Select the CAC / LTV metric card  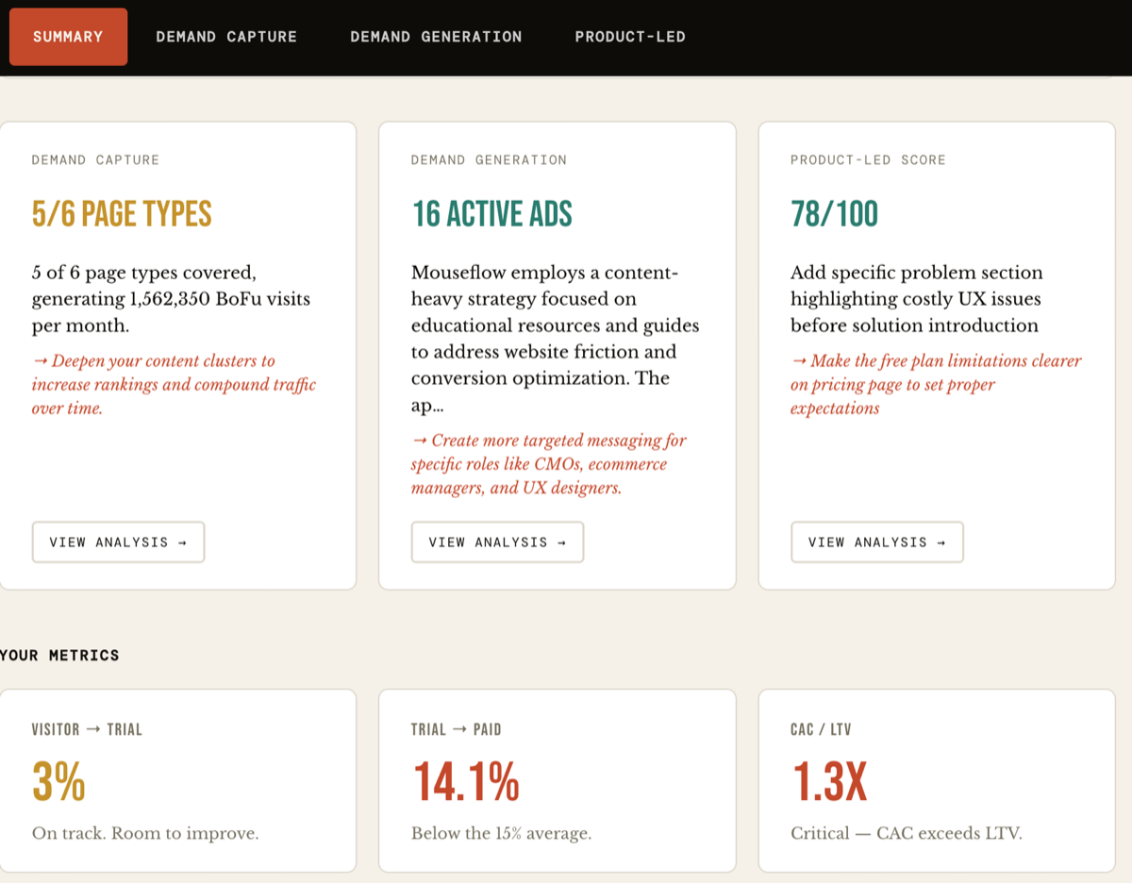936,781
